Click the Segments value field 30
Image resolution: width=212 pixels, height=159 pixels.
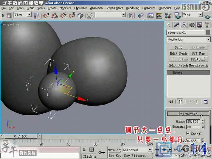(x=193, y=127)
